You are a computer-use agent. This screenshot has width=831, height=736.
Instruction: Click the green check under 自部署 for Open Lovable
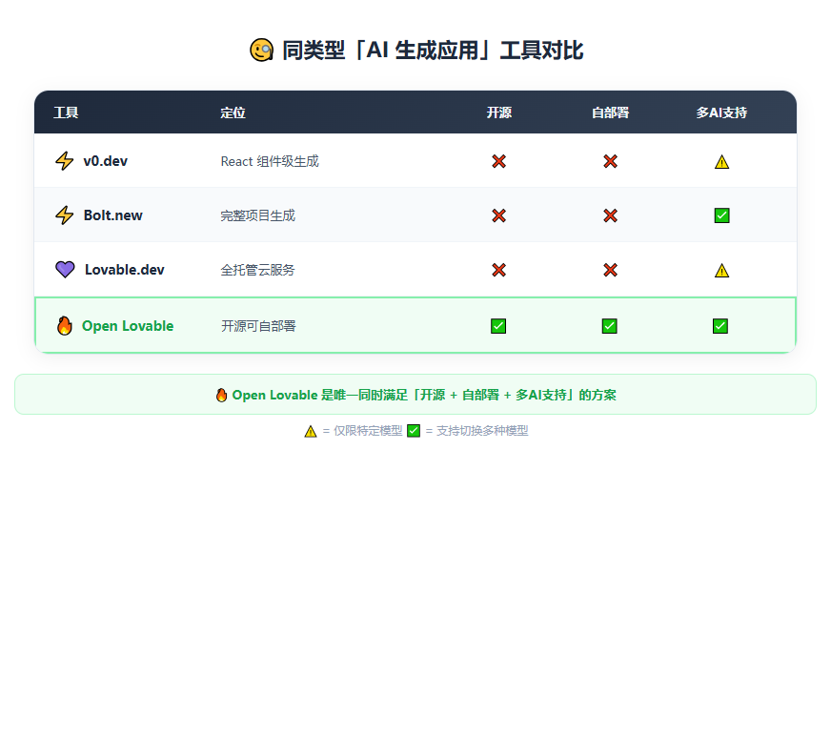(610, 326)
